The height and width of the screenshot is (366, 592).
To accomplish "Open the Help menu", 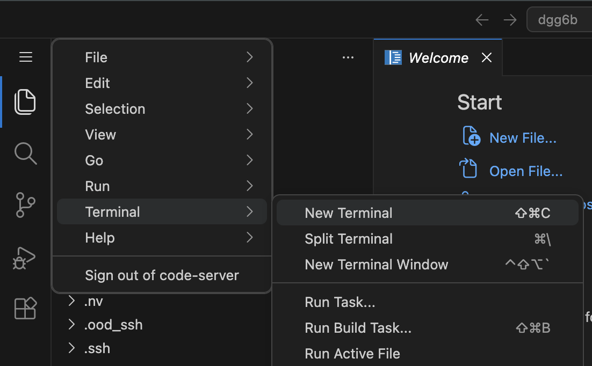I will click(x=162, y=238).
